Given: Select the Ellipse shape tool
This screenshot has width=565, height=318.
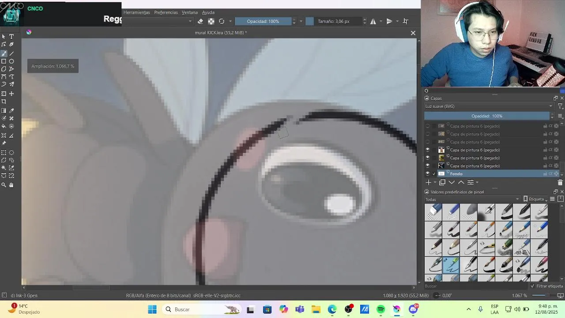Looking at the screenshot, I should 11,61.
